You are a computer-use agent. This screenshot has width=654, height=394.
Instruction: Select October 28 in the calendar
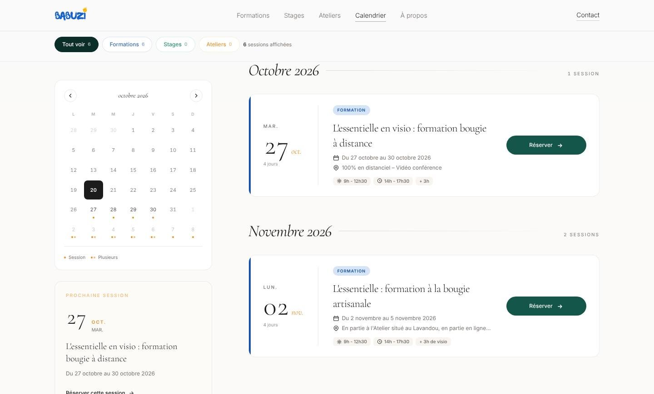coord(114,210)
